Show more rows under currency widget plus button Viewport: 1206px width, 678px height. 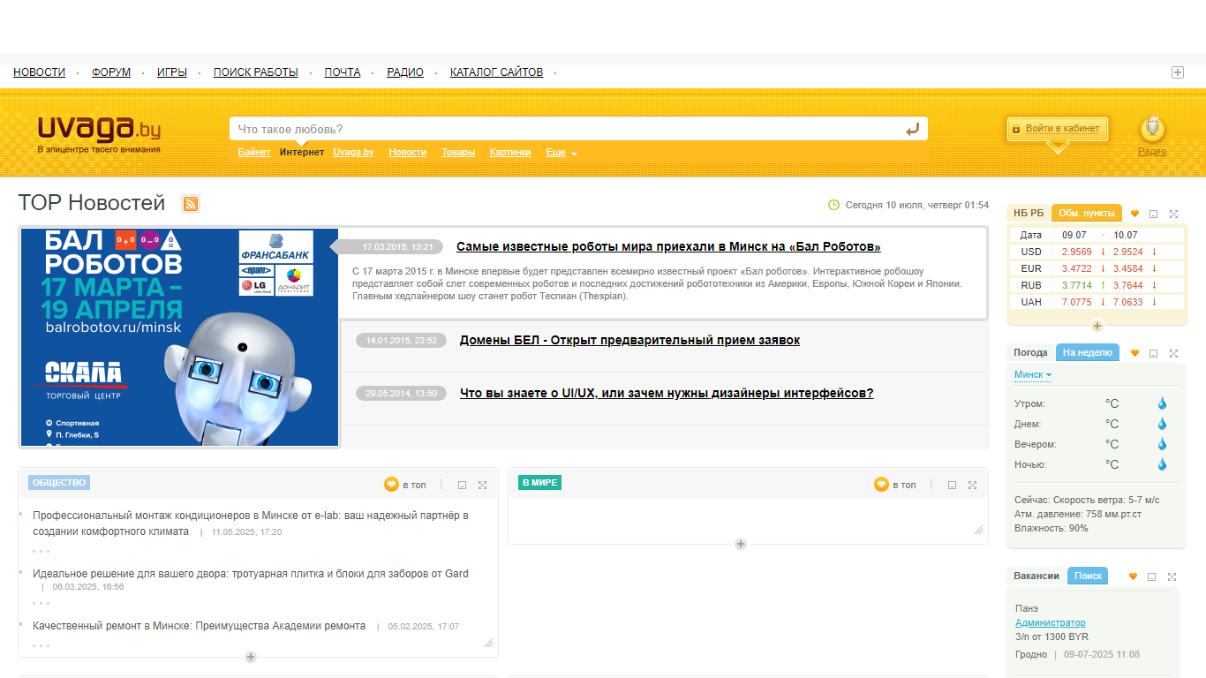1097,326
